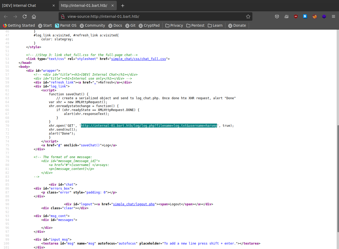Viewport: 339px width, 249px height.
Task: Open the Getting Started bookmark
Action: click(x=19, y=25)
